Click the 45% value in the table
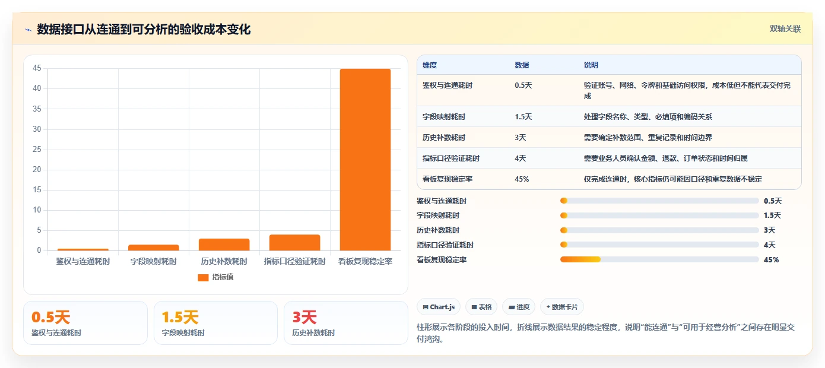 (522, 179)
